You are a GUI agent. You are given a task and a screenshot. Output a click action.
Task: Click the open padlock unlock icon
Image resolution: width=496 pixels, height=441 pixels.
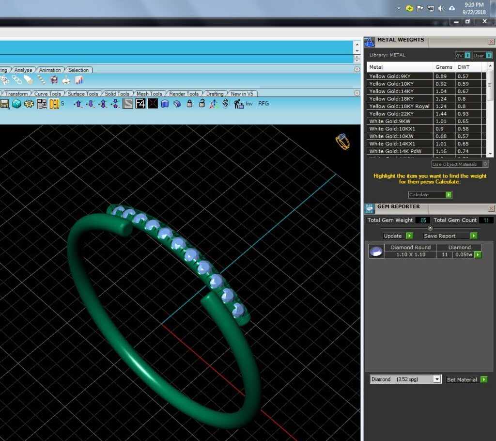tap(202, 104)
